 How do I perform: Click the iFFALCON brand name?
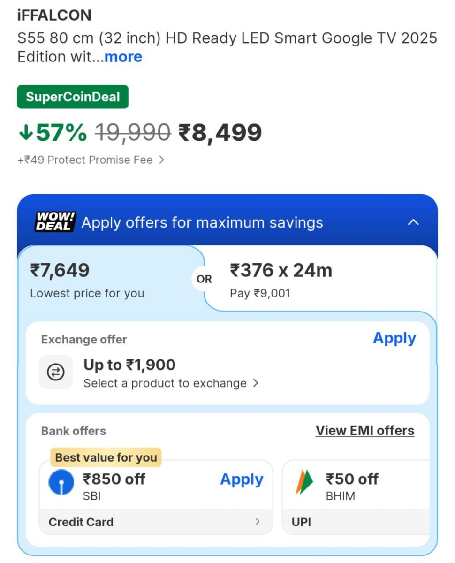(55, 15)
